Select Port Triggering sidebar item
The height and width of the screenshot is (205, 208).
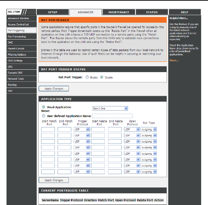22,30
